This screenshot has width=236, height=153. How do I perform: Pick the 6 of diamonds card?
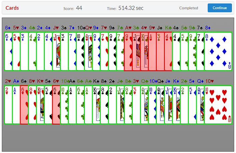[9, 51]
